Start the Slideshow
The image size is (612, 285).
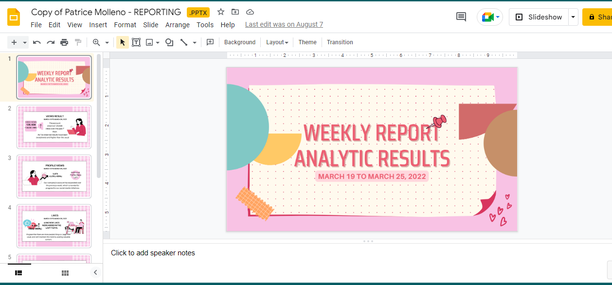pos(539,17)
